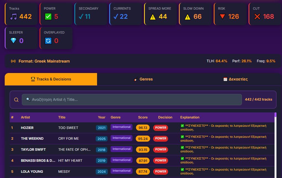Click the TLH 64.4% statistic
The width and height of the screenshot is (282, 178).
click(x=217, y=61)
